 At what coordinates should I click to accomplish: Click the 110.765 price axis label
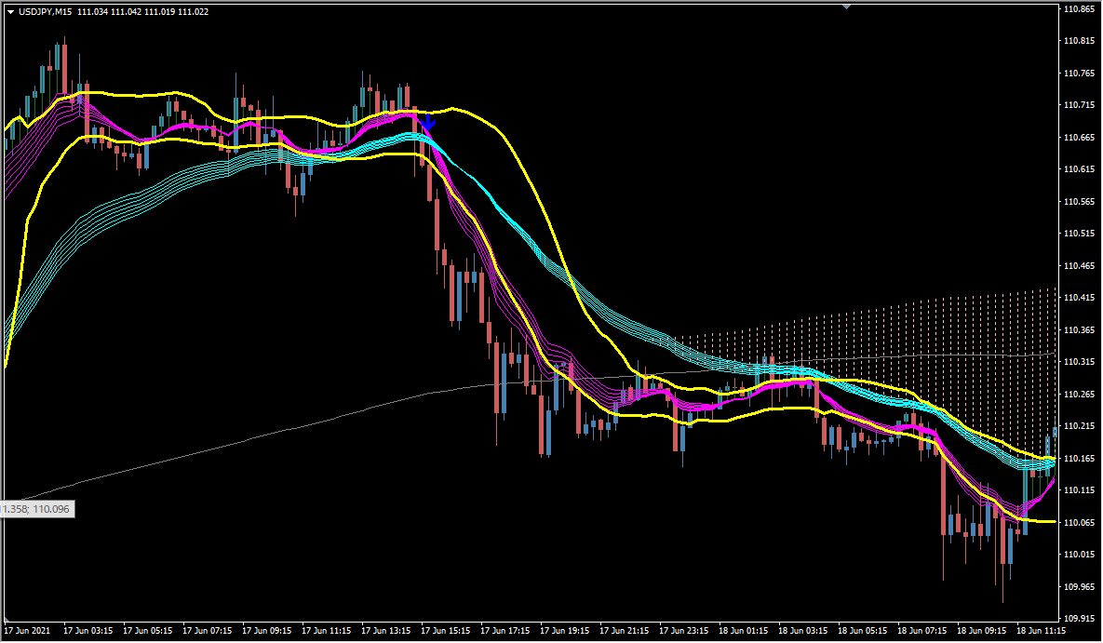[1079, 74]
